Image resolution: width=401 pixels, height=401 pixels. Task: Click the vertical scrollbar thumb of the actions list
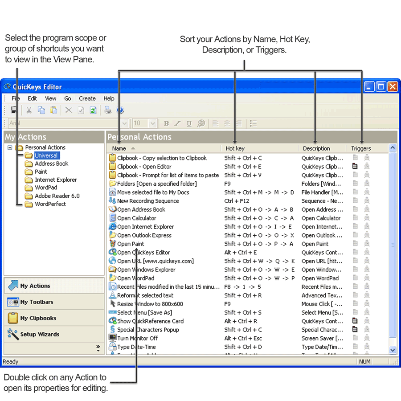point(393,245)
